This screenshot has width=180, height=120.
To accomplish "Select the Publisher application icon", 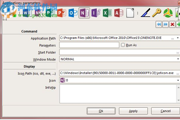I will [50, 13].
